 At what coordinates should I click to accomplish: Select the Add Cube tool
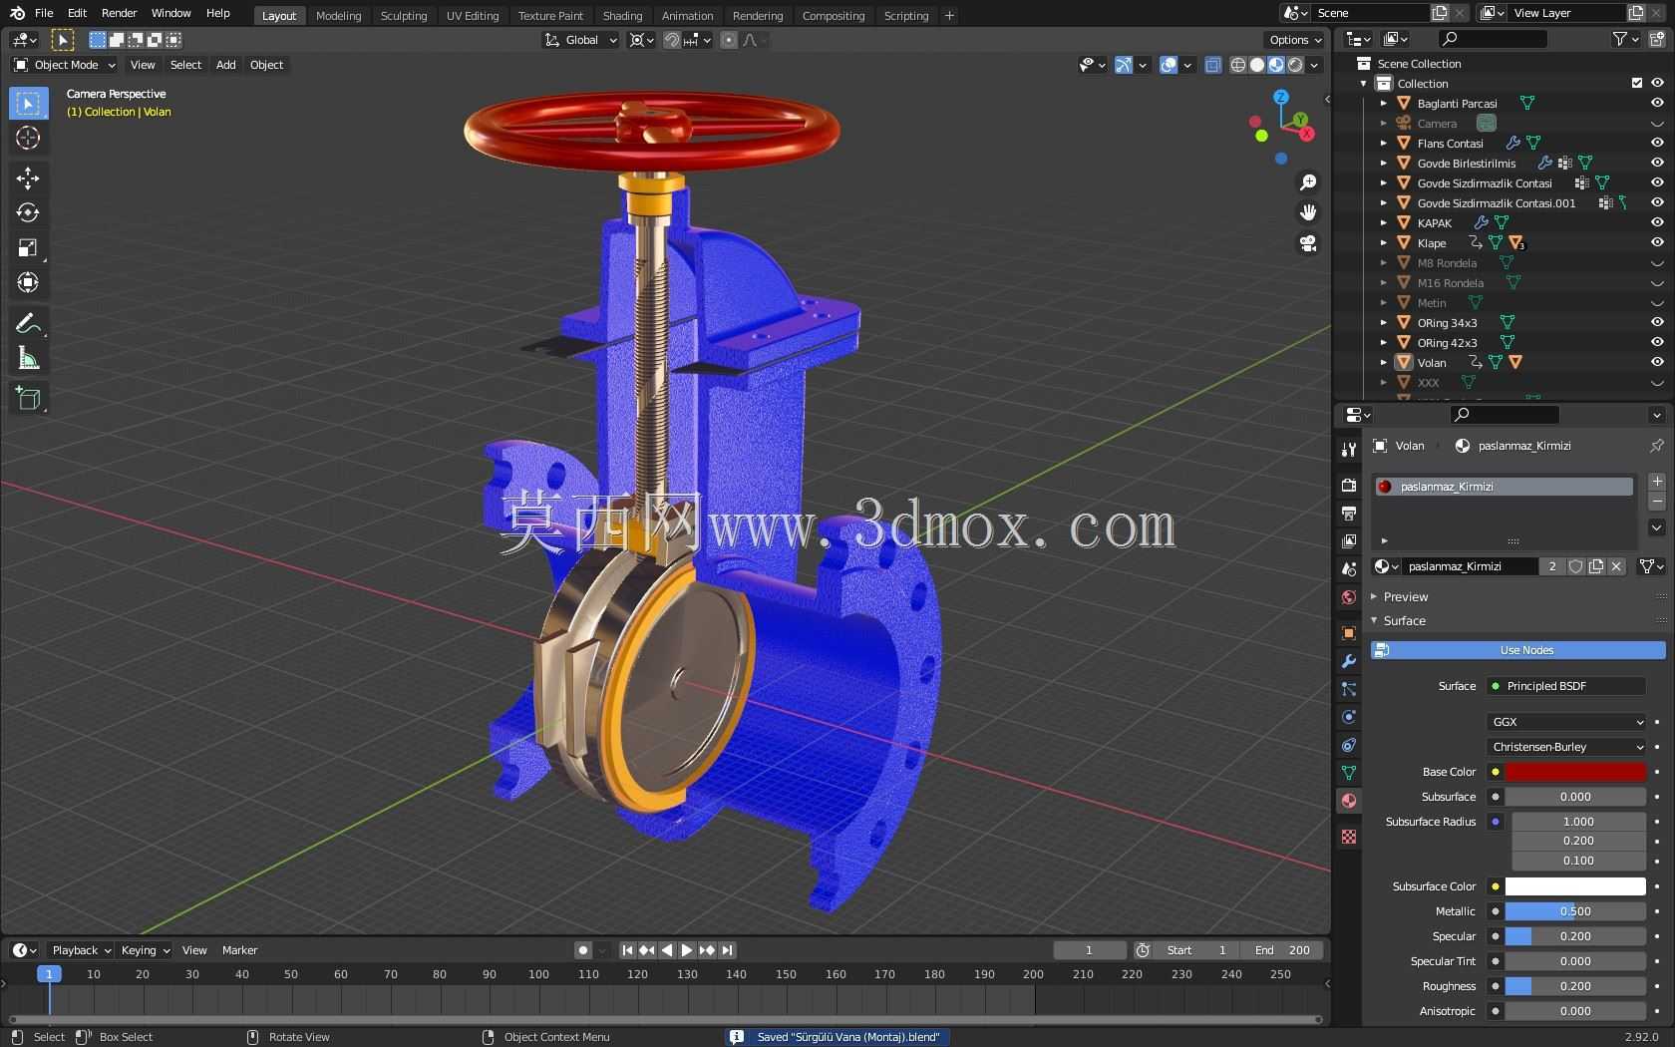click(28, 399)
